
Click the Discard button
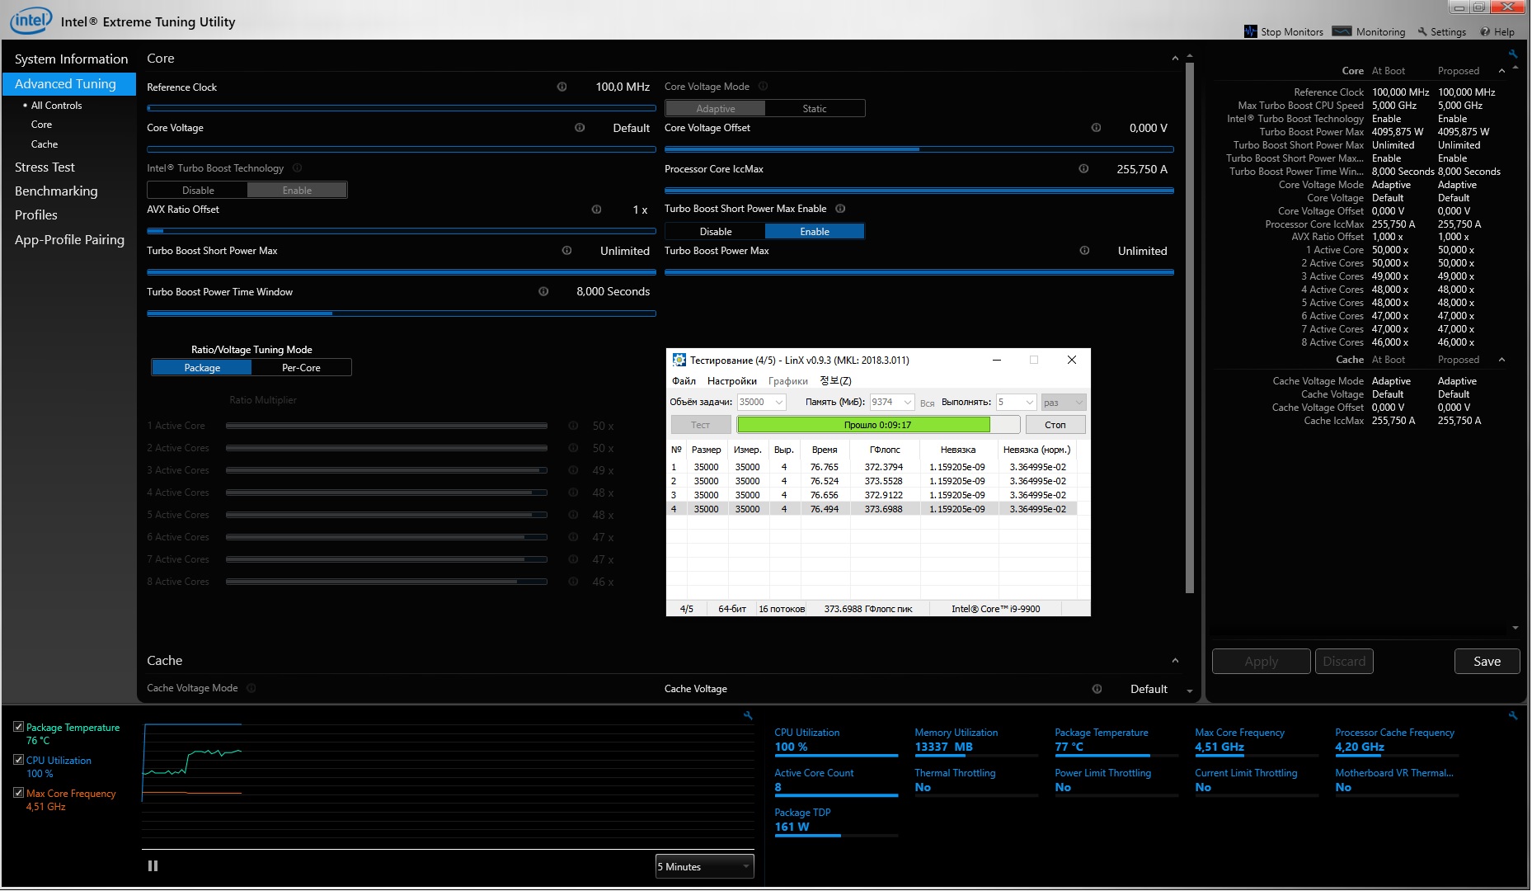click(x=1344, y=662)
